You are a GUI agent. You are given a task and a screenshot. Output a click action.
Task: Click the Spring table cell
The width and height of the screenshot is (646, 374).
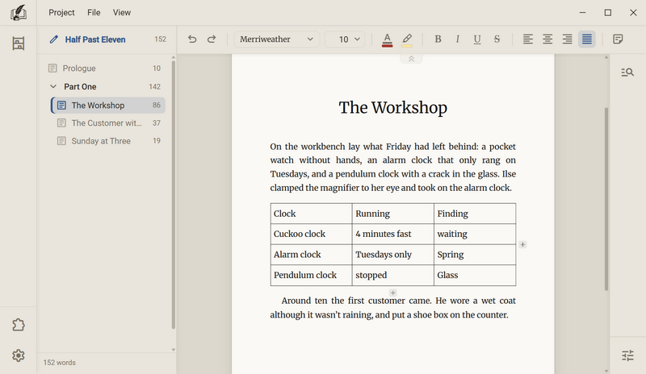[x=475, y=255]
